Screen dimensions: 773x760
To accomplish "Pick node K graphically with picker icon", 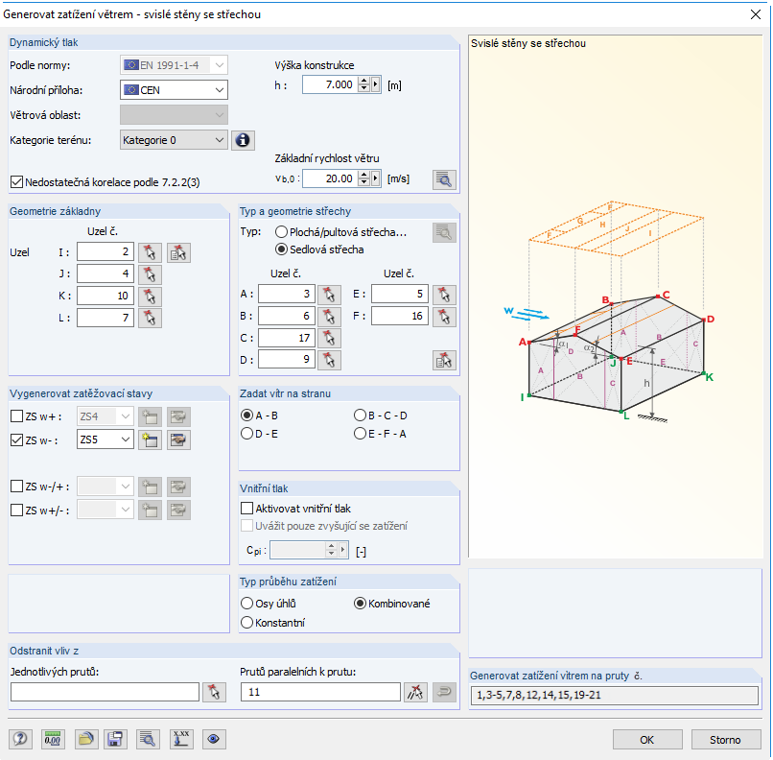I will pos(150,297).
